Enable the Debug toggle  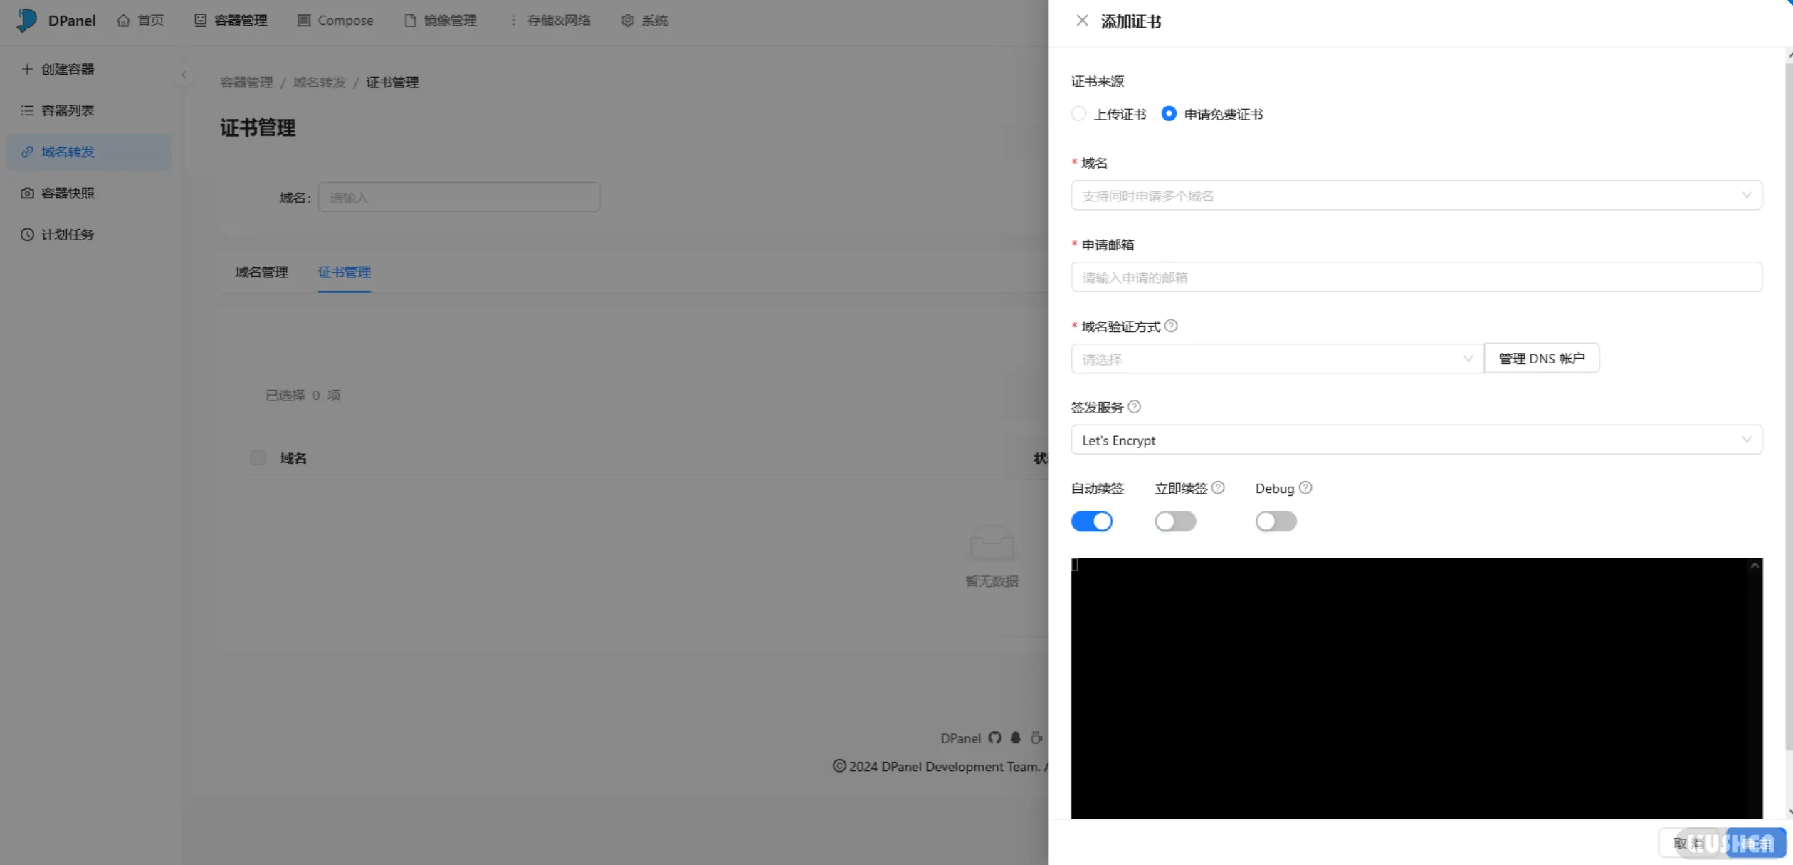click(1276, 521)
